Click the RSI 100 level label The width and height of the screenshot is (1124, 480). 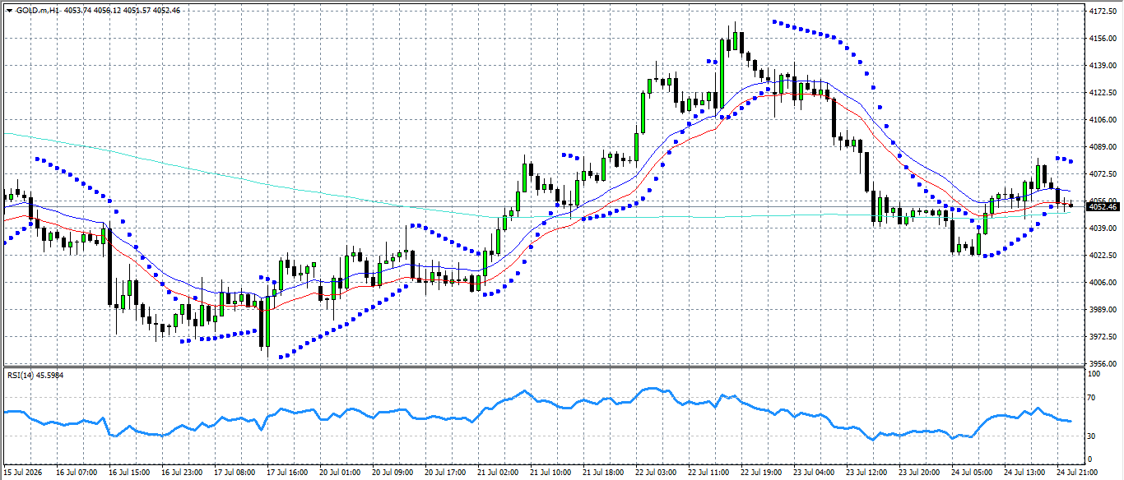point(1094,374)
